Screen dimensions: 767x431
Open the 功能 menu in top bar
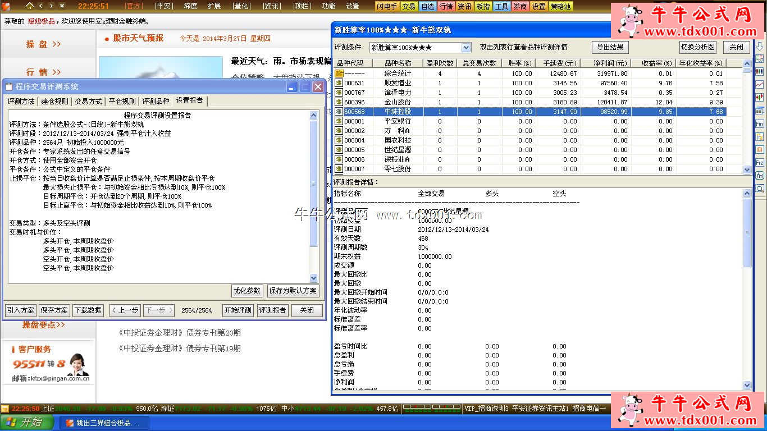(x=328, y=6)
